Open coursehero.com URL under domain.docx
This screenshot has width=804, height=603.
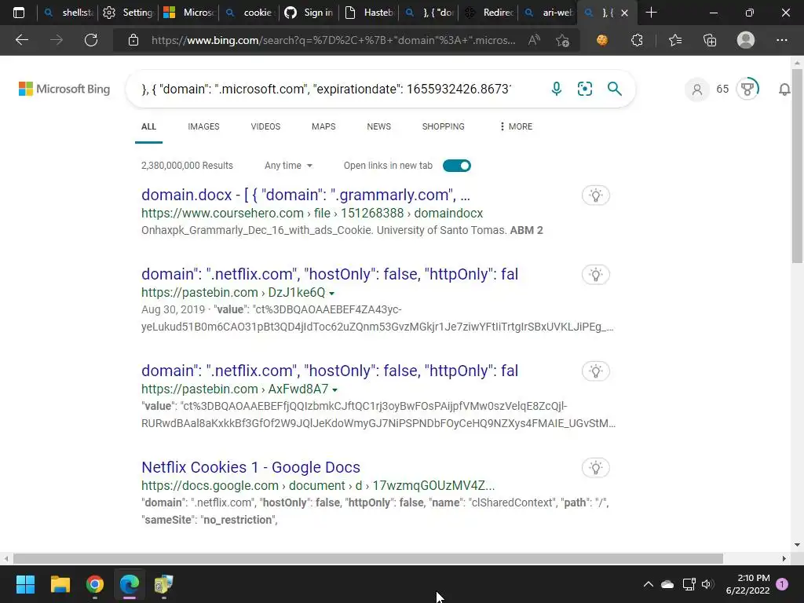point(312,214)
